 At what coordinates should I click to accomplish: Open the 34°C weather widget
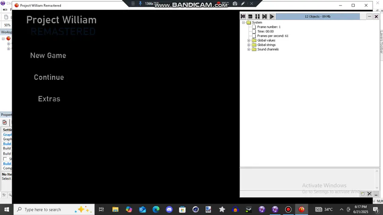(324, 209)
